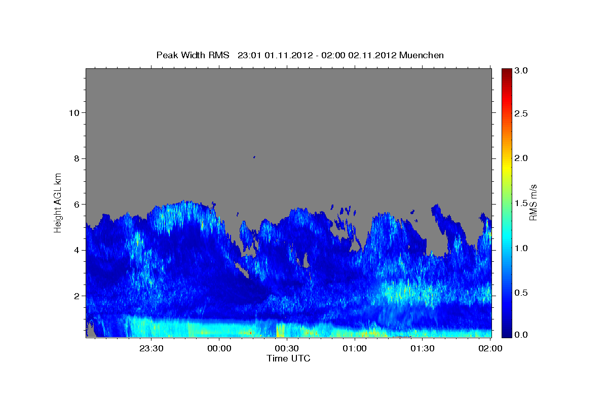Click the height tick label 6
Screen dimensions: 608x405
75,204
